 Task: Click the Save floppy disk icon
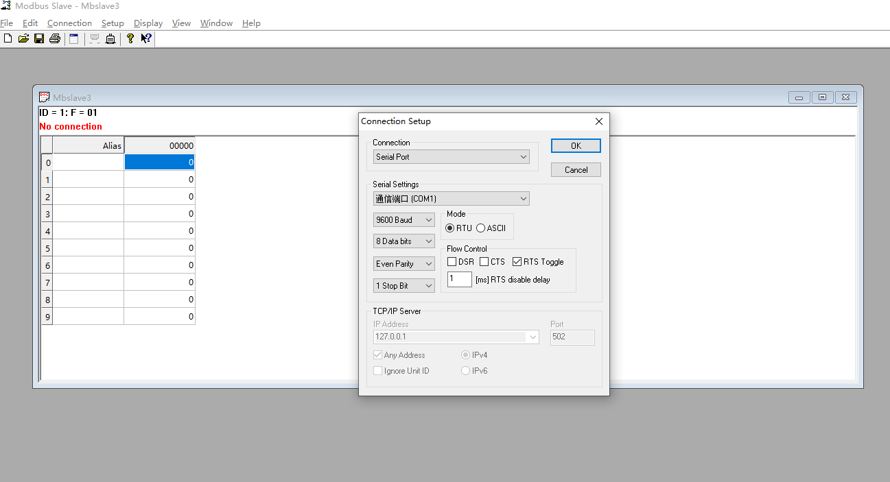click(x=39, y=38)
